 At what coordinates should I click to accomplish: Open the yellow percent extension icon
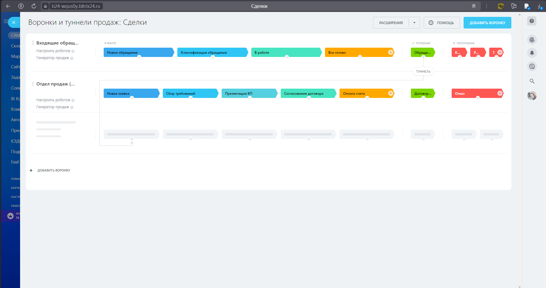(x=501, y=6)
